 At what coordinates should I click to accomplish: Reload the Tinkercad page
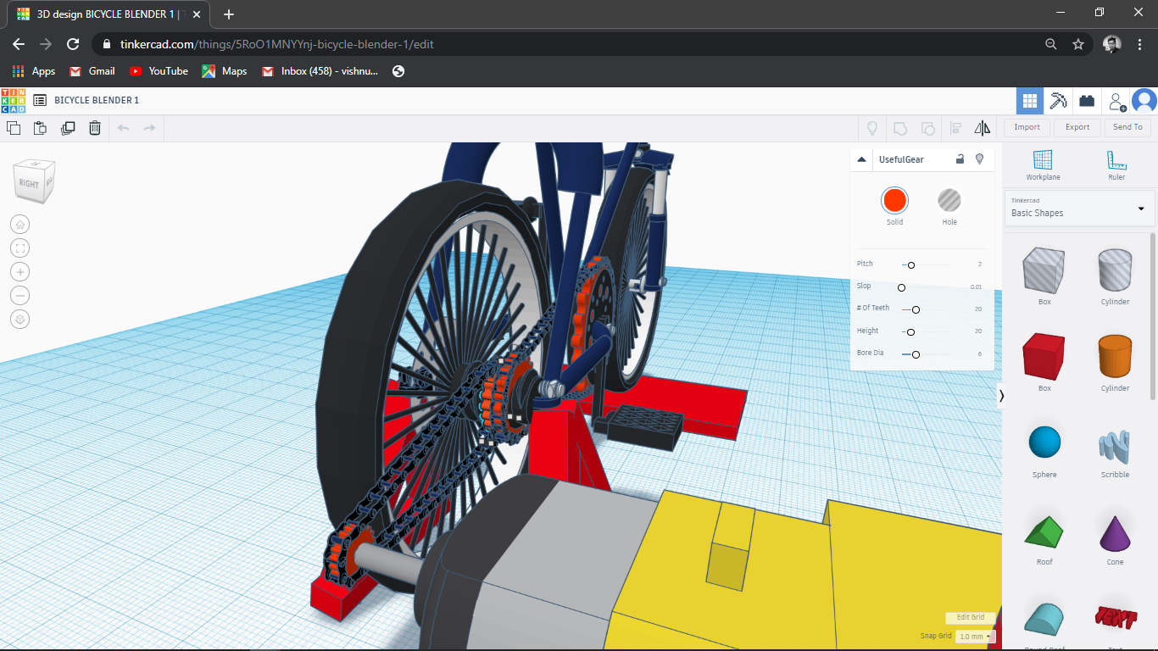(73, 44)
